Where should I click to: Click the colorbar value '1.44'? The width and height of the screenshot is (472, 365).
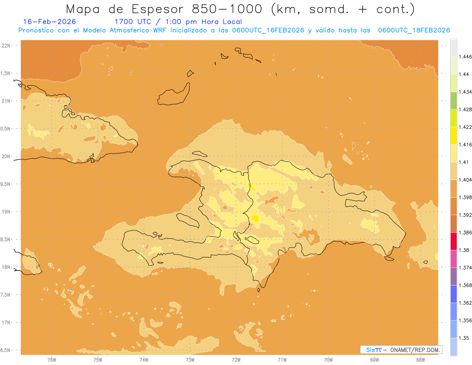[465, 74]
